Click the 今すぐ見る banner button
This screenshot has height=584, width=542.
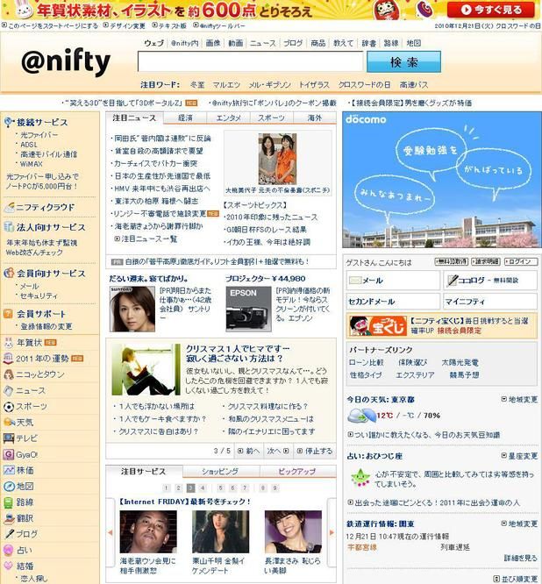pyautogui.click(x=491, y=10)
